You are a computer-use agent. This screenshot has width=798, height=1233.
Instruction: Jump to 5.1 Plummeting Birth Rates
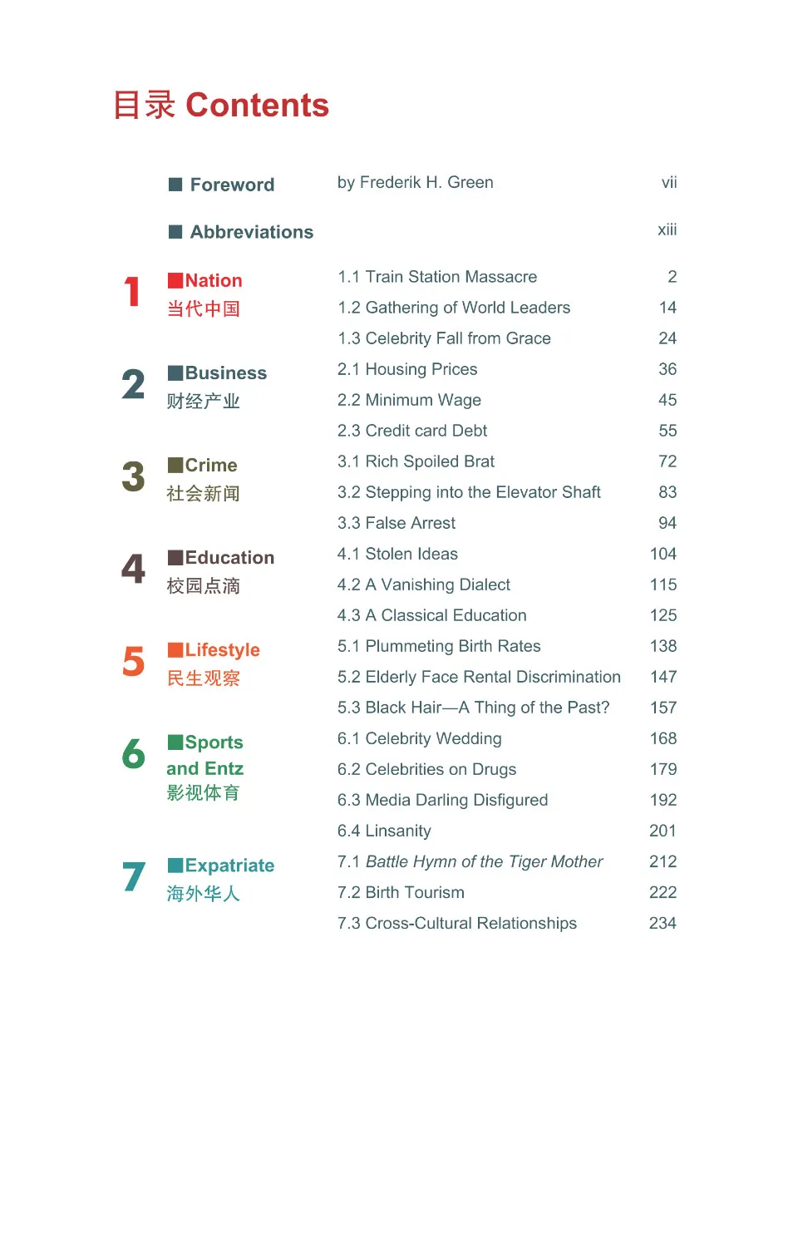(439, 646)
